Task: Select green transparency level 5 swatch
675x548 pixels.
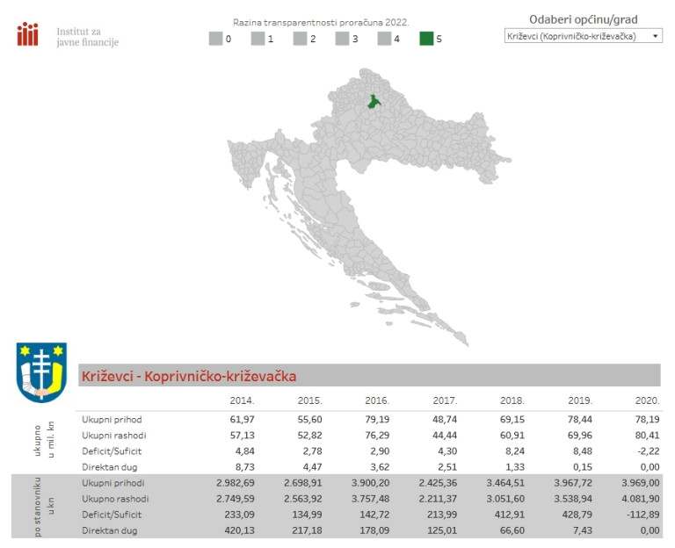Action: pyautogui.click(x=426, y=39)
